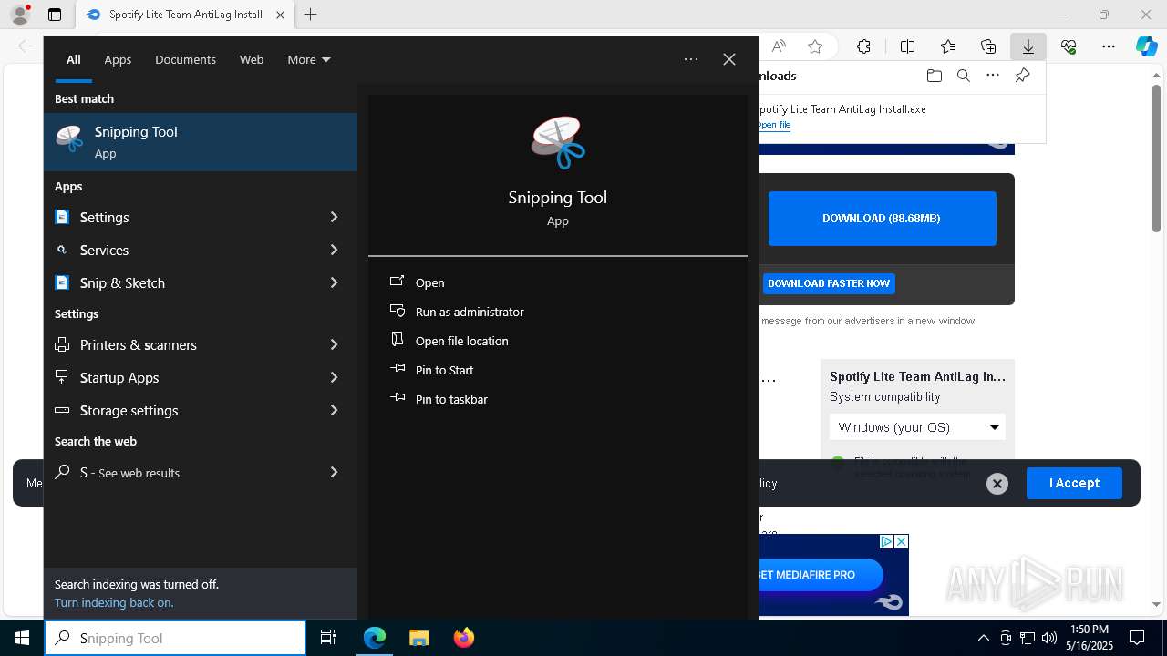Expand Startup Apps result chevron
The width and height of the screenshot is (1167, 656).
334,377
